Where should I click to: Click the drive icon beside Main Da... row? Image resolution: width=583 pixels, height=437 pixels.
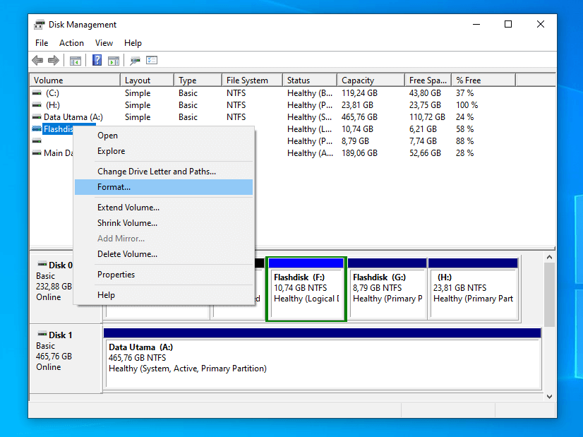pyautogui.click(x=37, y=153)
